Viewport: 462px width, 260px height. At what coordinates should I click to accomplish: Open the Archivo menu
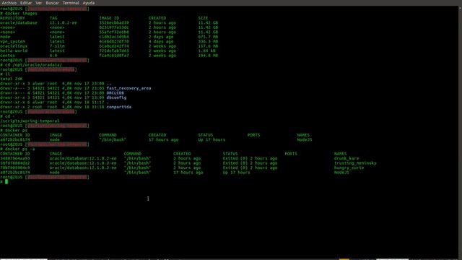(9, 3)
